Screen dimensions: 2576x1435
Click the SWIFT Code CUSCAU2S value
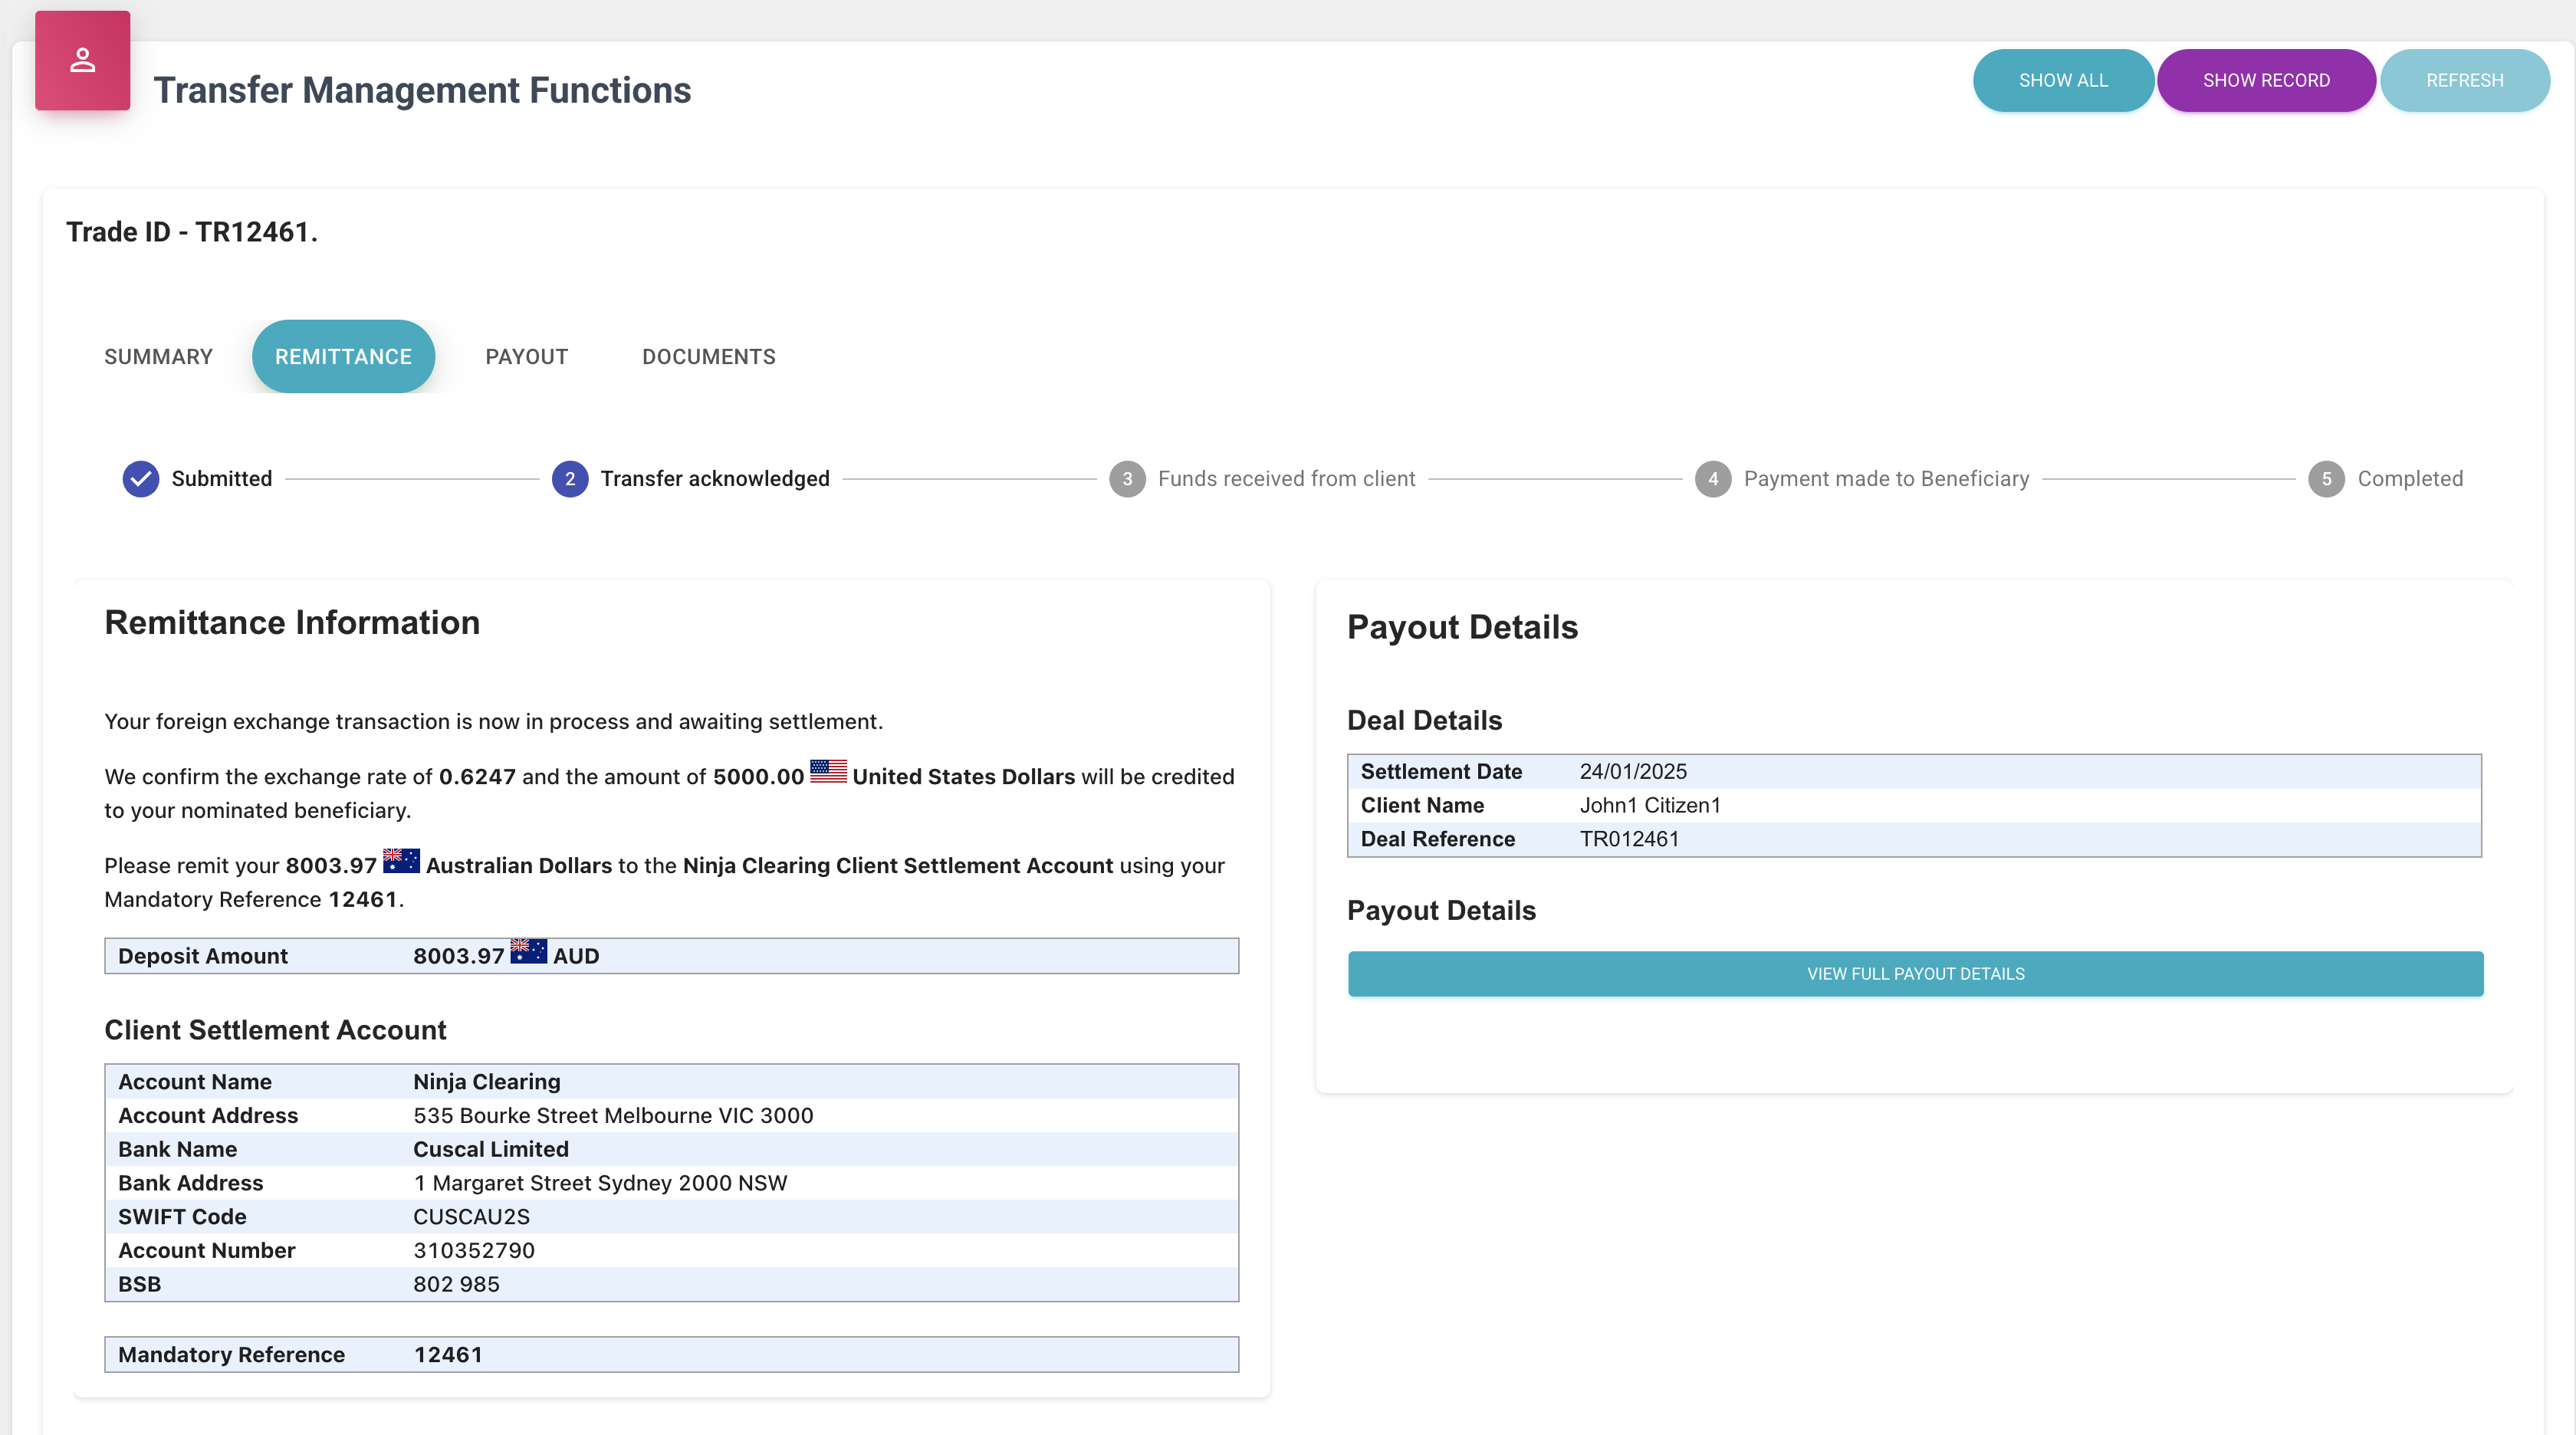pos(471,1217)
